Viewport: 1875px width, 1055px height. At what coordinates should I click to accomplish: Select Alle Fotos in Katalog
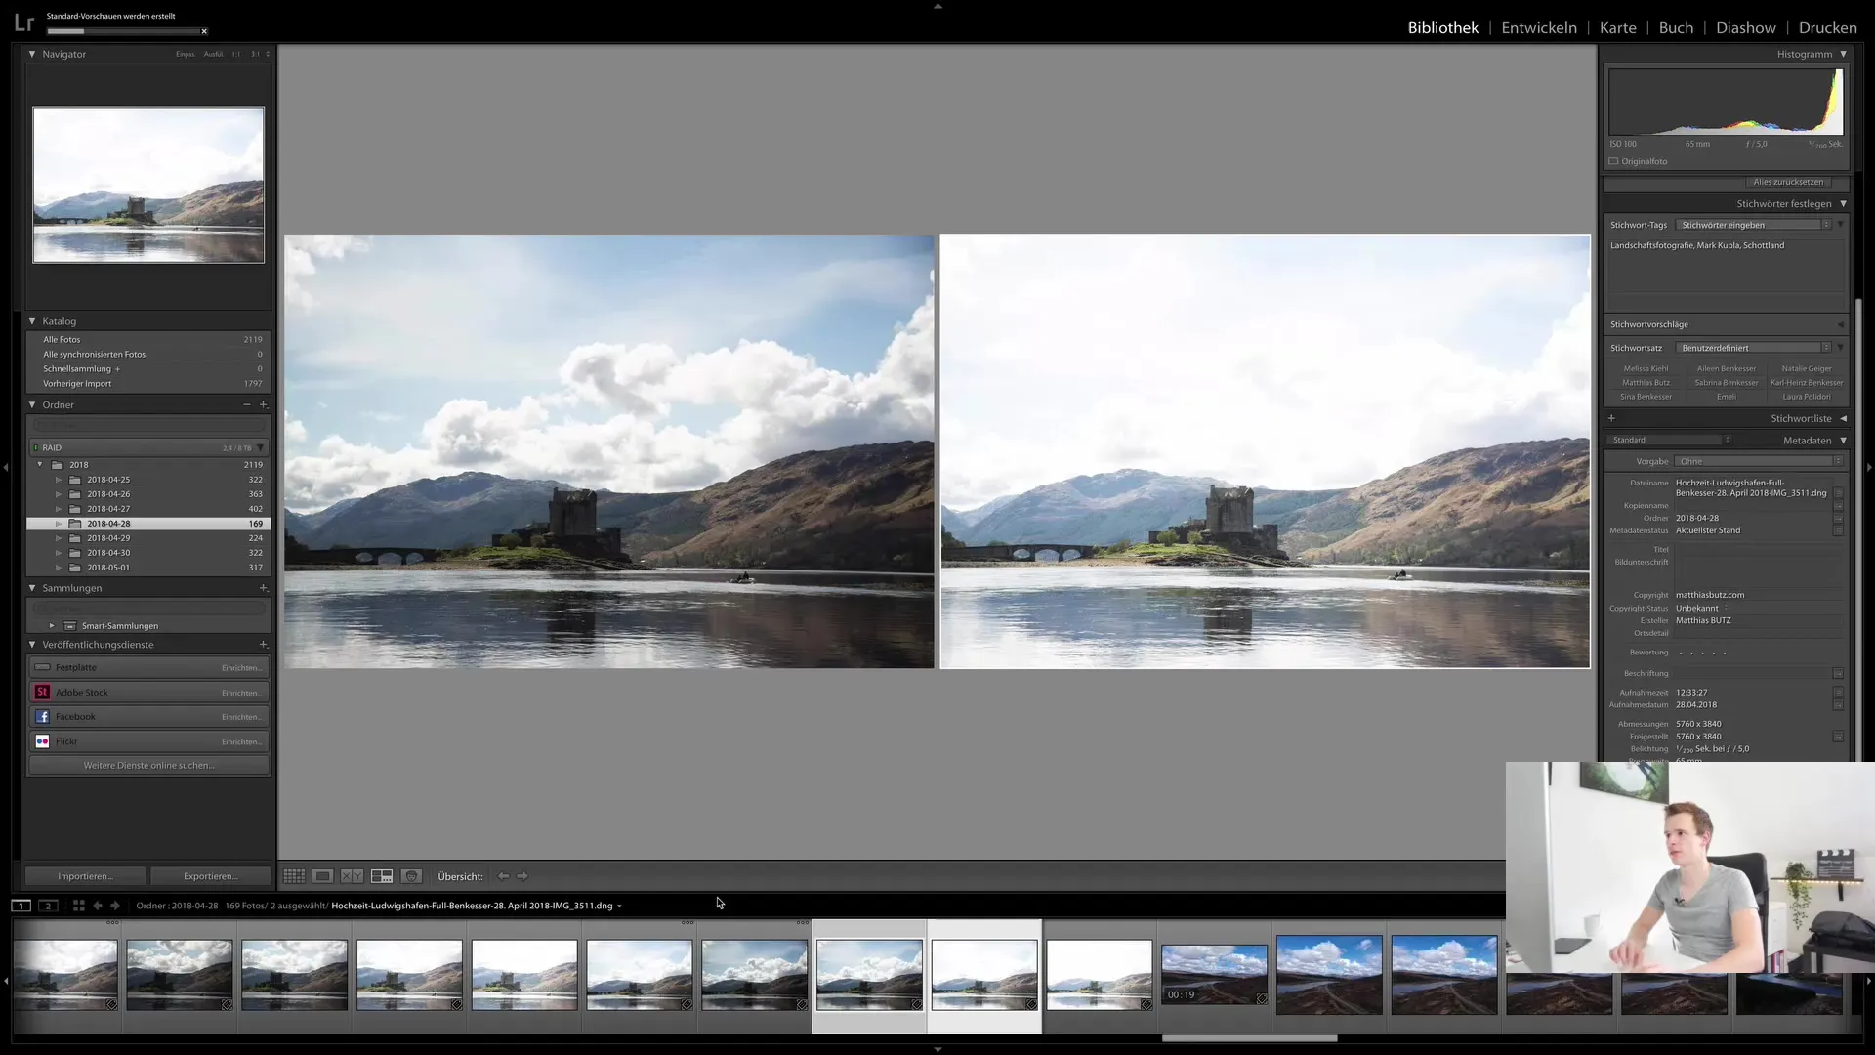tap(148, 339)
